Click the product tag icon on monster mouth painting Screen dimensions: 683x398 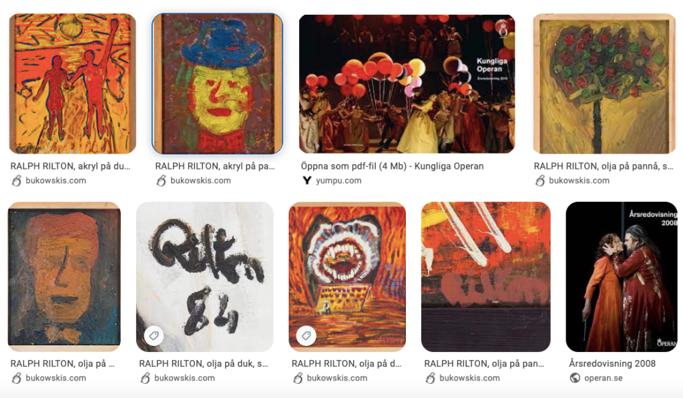(306, 336)
